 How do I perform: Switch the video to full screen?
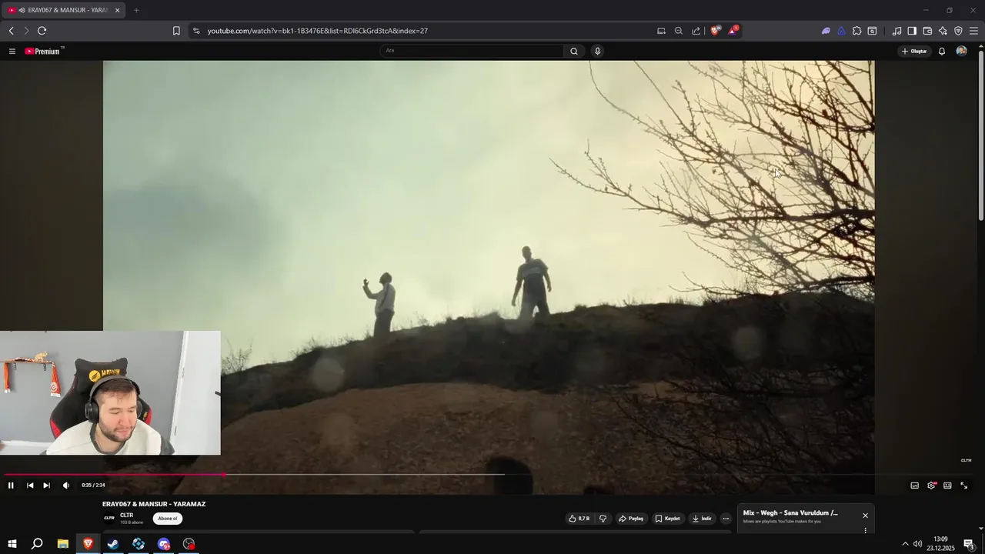963,486
